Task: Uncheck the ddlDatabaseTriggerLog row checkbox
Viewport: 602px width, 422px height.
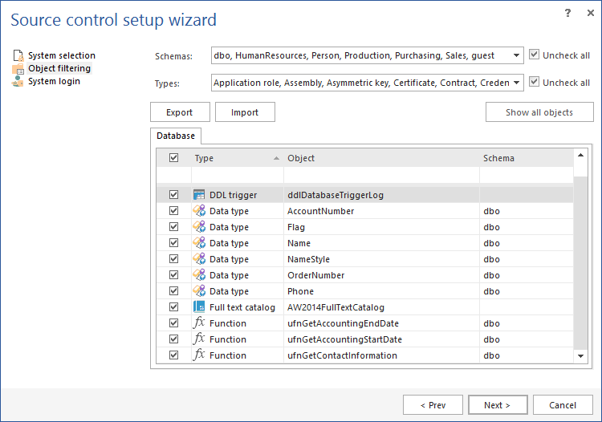Action: 173,195
